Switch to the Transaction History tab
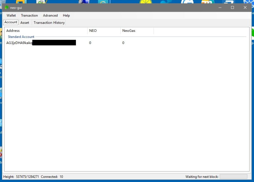Viewport: 254px width, 182px height. (x=49, y=23)
